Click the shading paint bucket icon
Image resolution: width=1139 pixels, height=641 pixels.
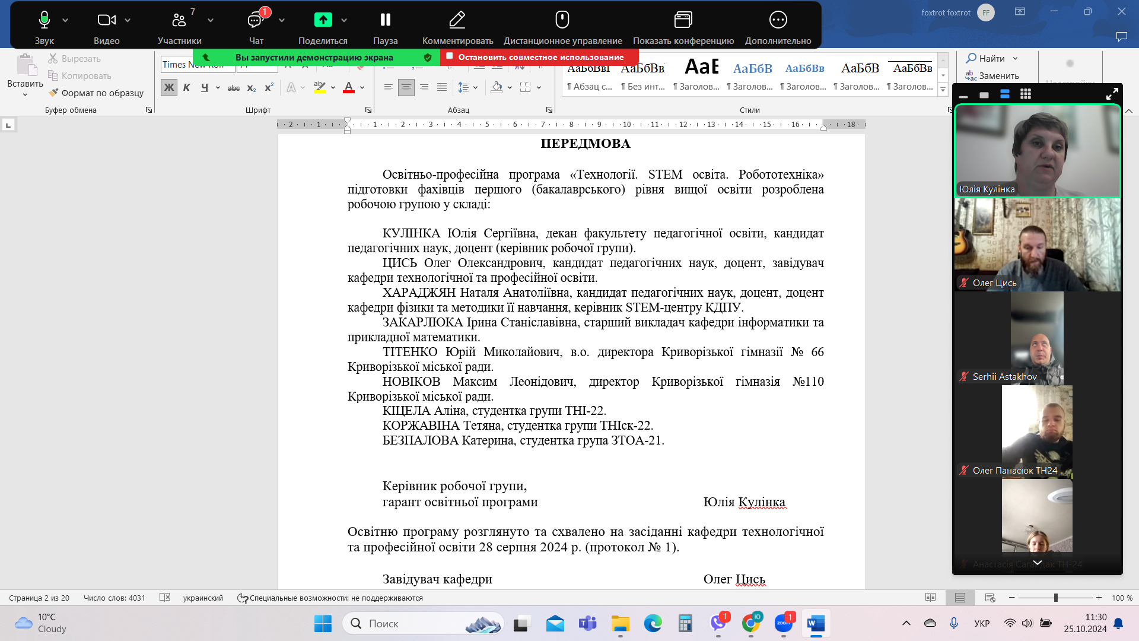[497, 87]
